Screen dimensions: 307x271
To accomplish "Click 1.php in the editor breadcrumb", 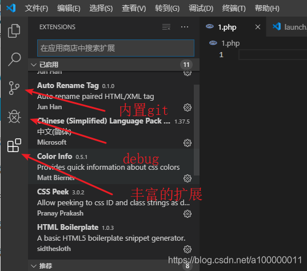I will [x=230, y=43].
